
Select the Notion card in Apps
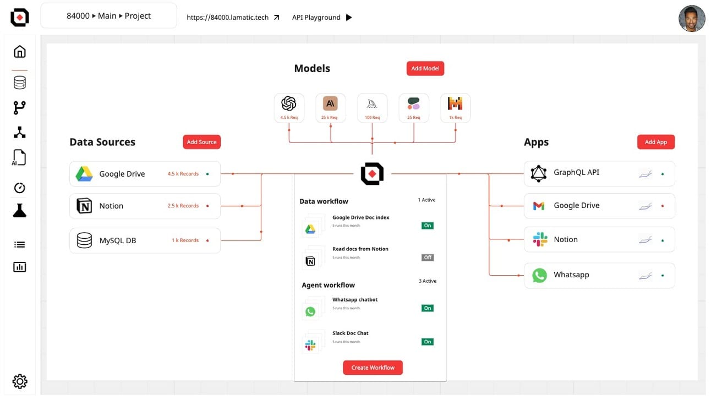click(599, 240)
